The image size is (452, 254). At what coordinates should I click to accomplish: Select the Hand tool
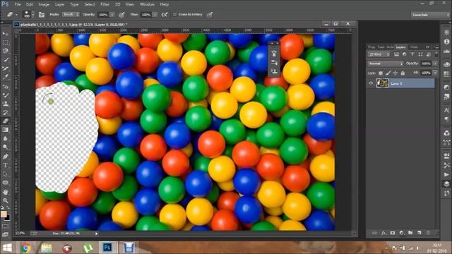tap(5, 192)
